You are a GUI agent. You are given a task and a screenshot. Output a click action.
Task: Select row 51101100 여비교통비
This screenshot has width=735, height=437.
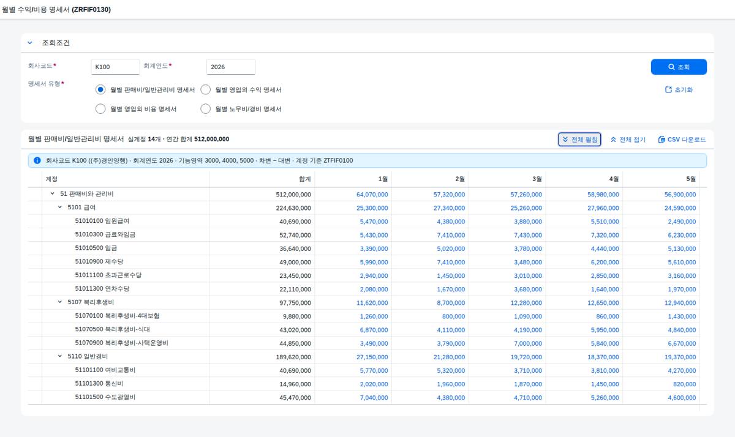(x=35, y=370)
